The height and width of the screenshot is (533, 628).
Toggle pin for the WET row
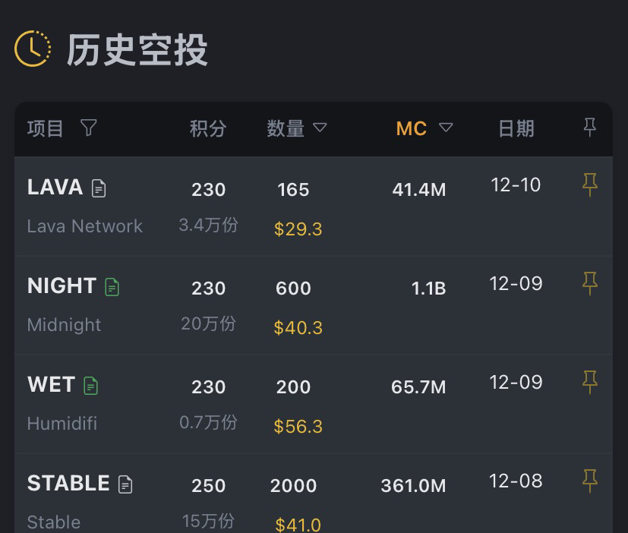[x=589, y=382]
